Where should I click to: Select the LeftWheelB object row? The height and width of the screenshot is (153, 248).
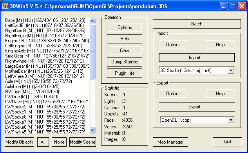[x=47, y=76]
